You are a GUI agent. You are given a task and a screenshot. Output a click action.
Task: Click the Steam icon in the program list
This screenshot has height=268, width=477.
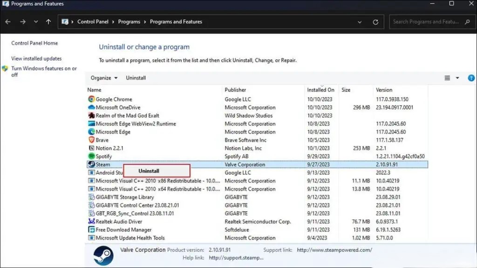tap(92, 164)
